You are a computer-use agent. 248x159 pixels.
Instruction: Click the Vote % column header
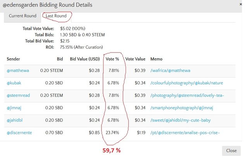[112, 59]
